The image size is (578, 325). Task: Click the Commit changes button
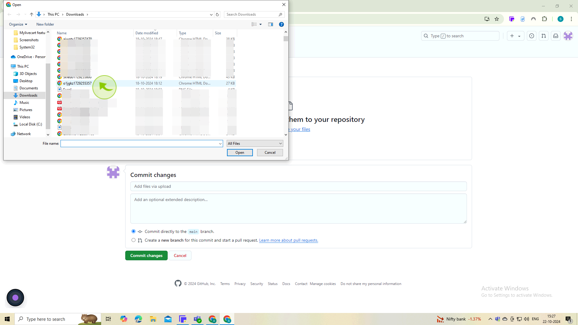point(146,255)
